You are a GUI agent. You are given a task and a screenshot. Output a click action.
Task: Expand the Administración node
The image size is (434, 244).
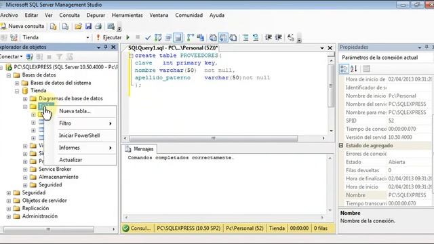pos(9,217)
